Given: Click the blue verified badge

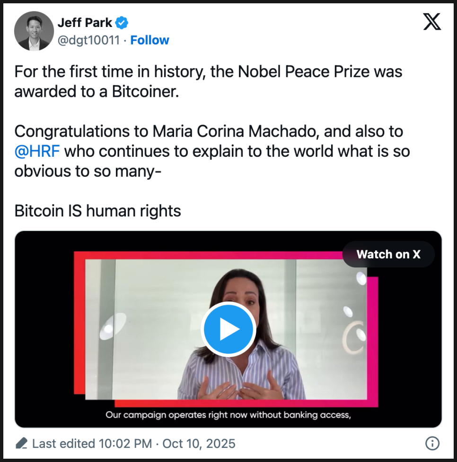Looking at the screenshot, I should (123, 22).
